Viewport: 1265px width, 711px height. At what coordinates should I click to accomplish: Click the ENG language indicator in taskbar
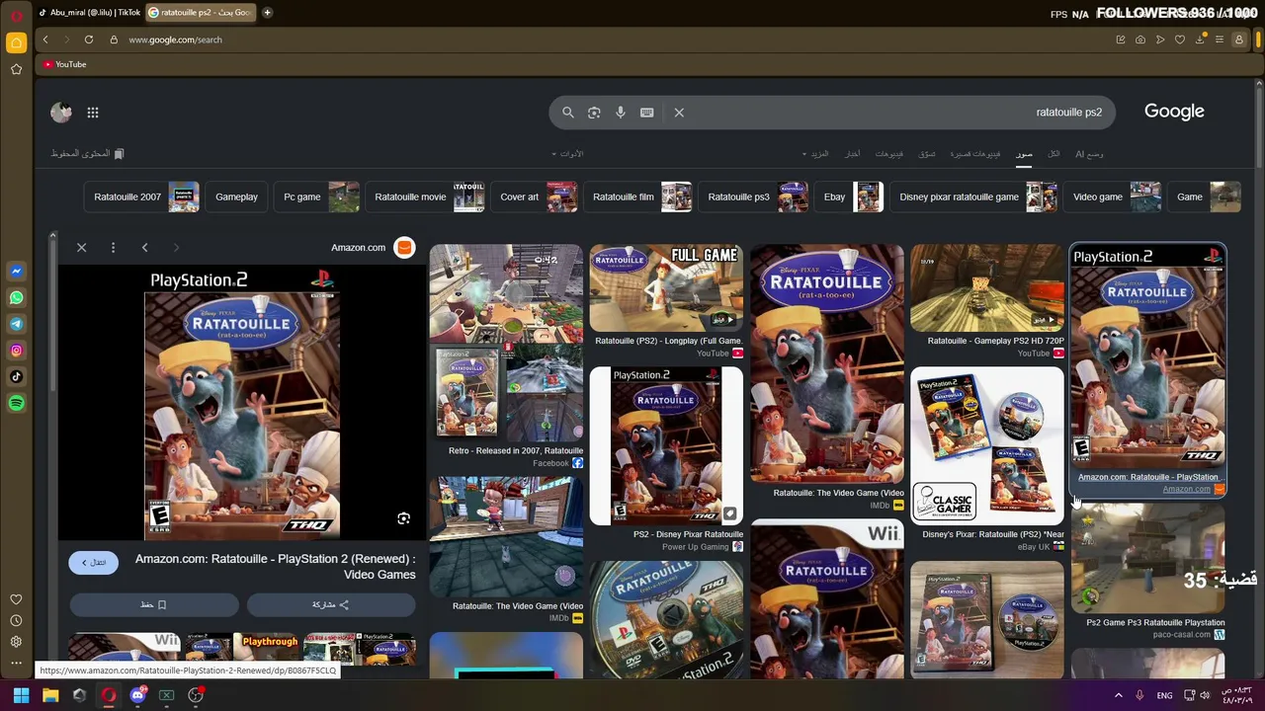(x=1164, y=695)
